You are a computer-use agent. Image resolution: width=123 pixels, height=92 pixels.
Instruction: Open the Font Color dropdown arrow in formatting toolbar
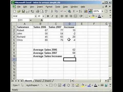point(103,16)
